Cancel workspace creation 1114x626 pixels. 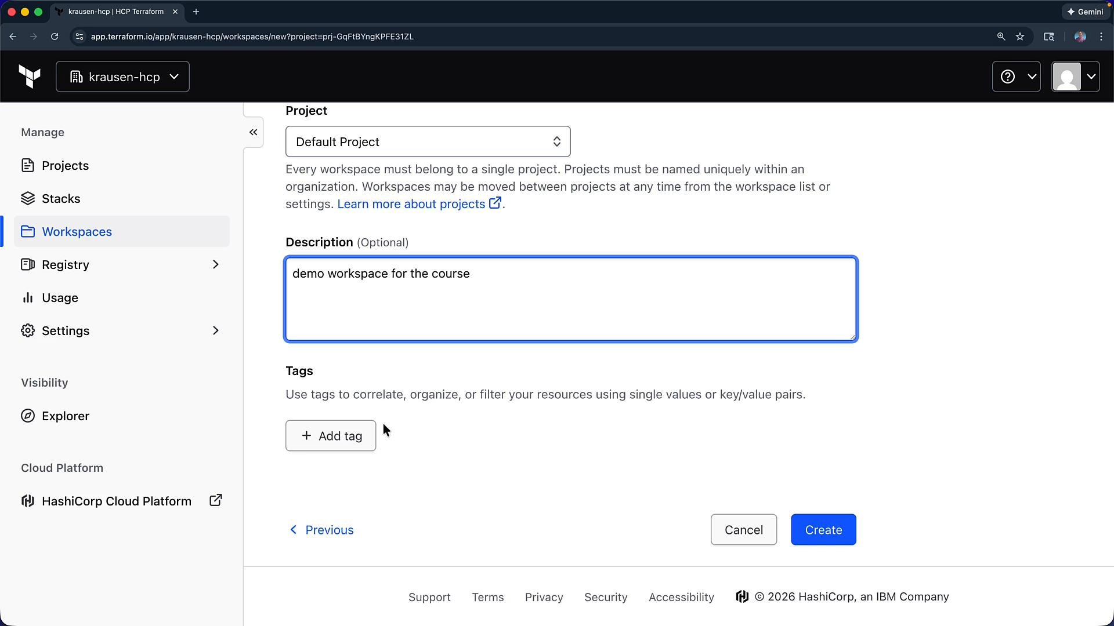(744, 530)
